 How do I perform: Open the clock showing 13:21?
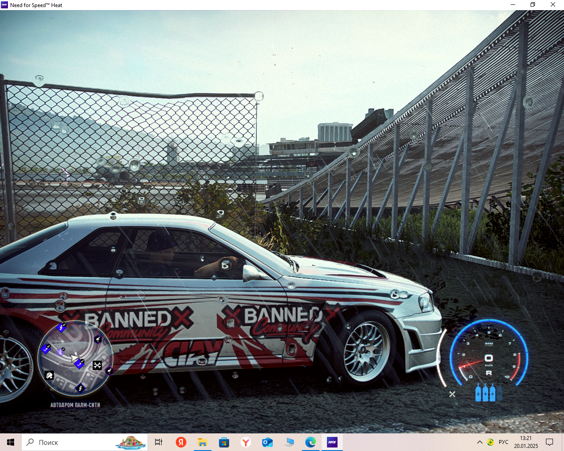[x=526, y=442]
